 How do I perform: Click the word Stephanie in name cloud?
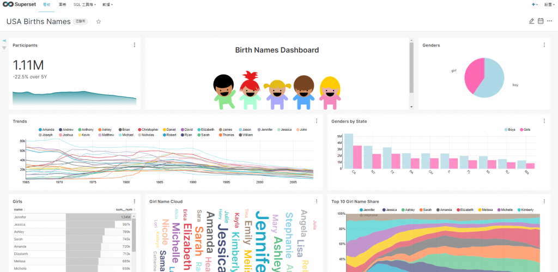(289, 235)
